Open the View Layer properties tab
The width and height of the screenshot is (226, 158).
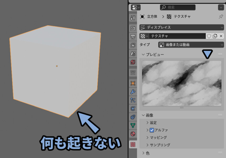pyautogui.click(x=133, y=45)
